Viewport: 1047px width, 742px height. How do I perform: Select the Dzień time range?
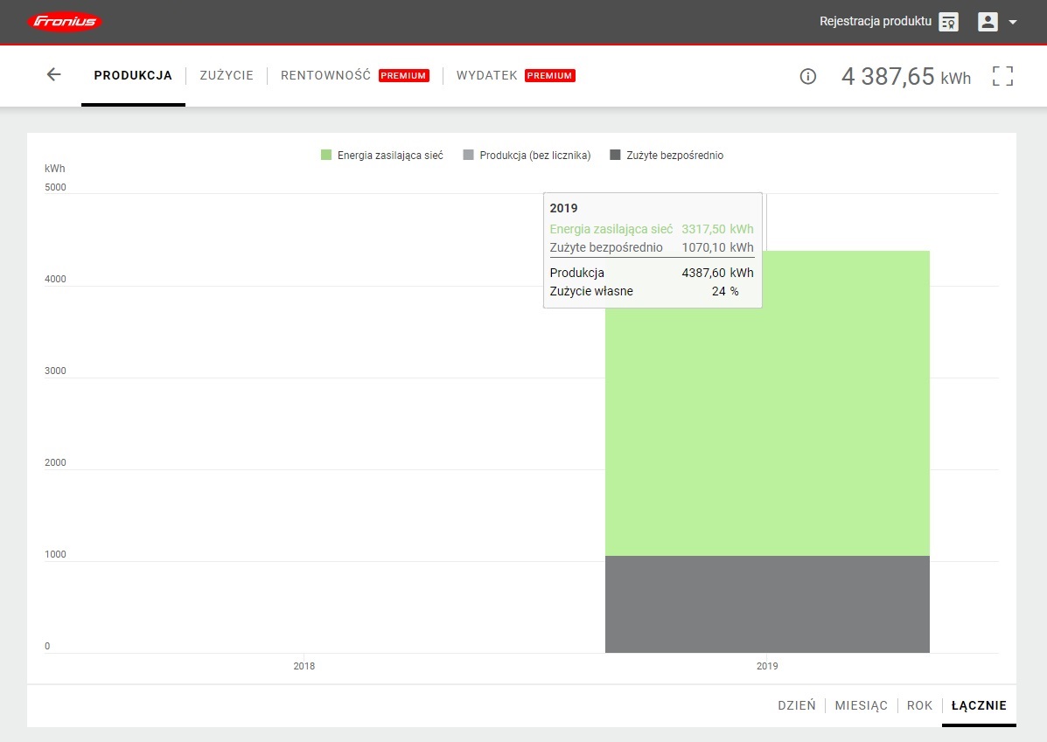coord(796,705)
